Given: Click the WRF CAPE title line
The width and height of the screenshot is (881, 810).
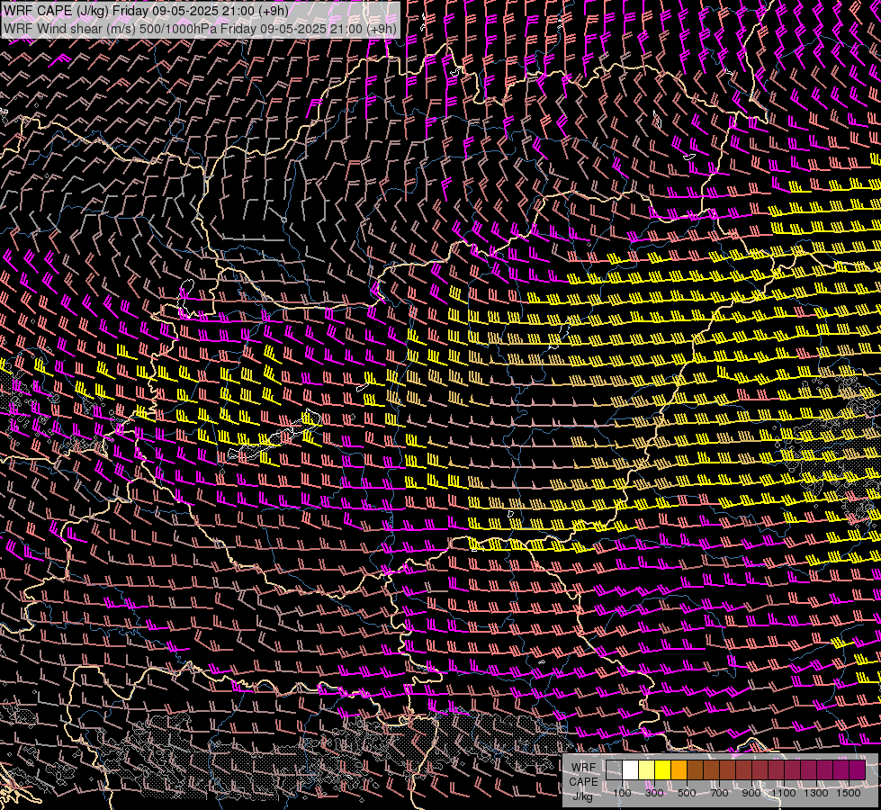Looking at the screenshot, I should pyautogui.click(x=146, y=11).
